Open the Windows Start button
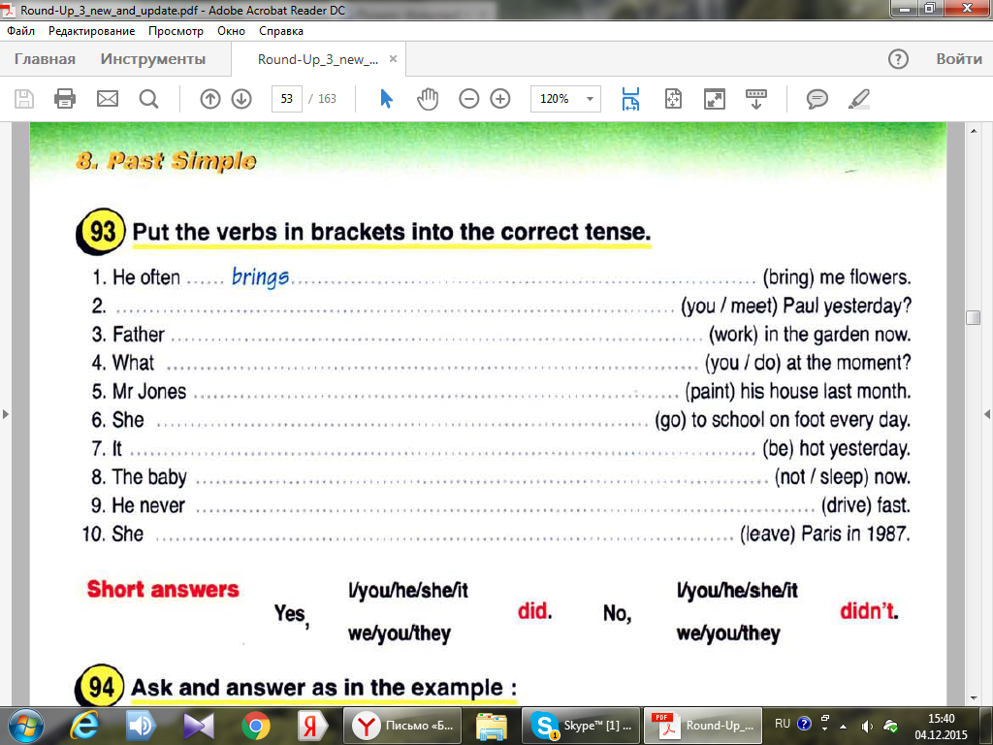Image resolution: width=993 pixels, height=745 pixels. 24,726
